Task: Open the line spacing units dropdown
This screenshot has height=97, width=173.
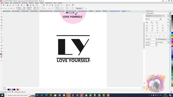Action: click(x=163, y=39)
